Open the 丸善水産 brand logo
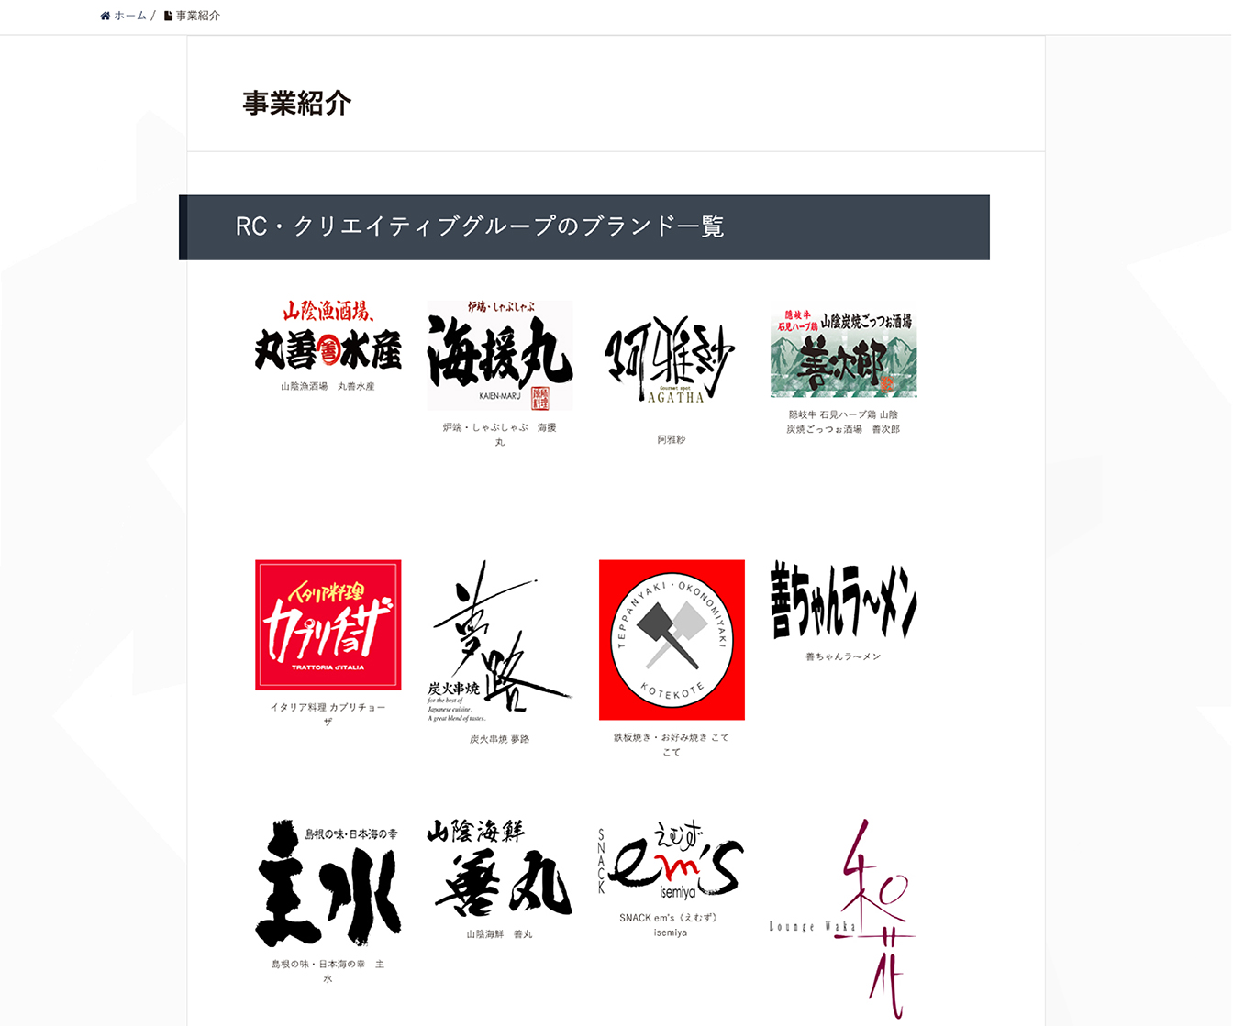 click(328, 336)
